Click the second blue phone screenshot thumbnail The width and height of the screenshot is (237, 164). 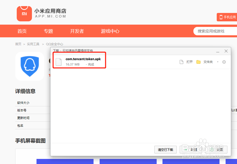128,161
